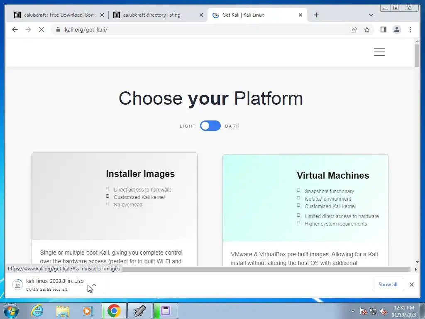
Task: Open a new browser tab
Action: click(316, 15)
